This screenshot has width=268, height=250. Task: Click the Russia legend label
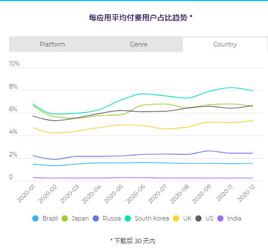click(x=111, y=218)
